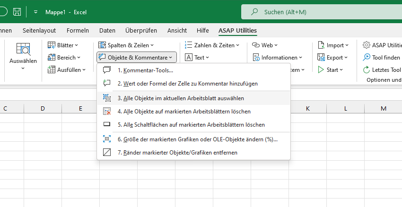402x207 pixels.
Task: Choose Wert oder Formel zu Kommentar hinzufügen
Action: pyautogui.click(x=193, y=84)
